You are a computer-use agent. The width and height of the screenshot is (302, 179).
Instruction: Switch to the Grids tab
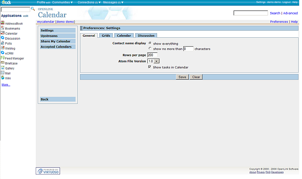106,35
